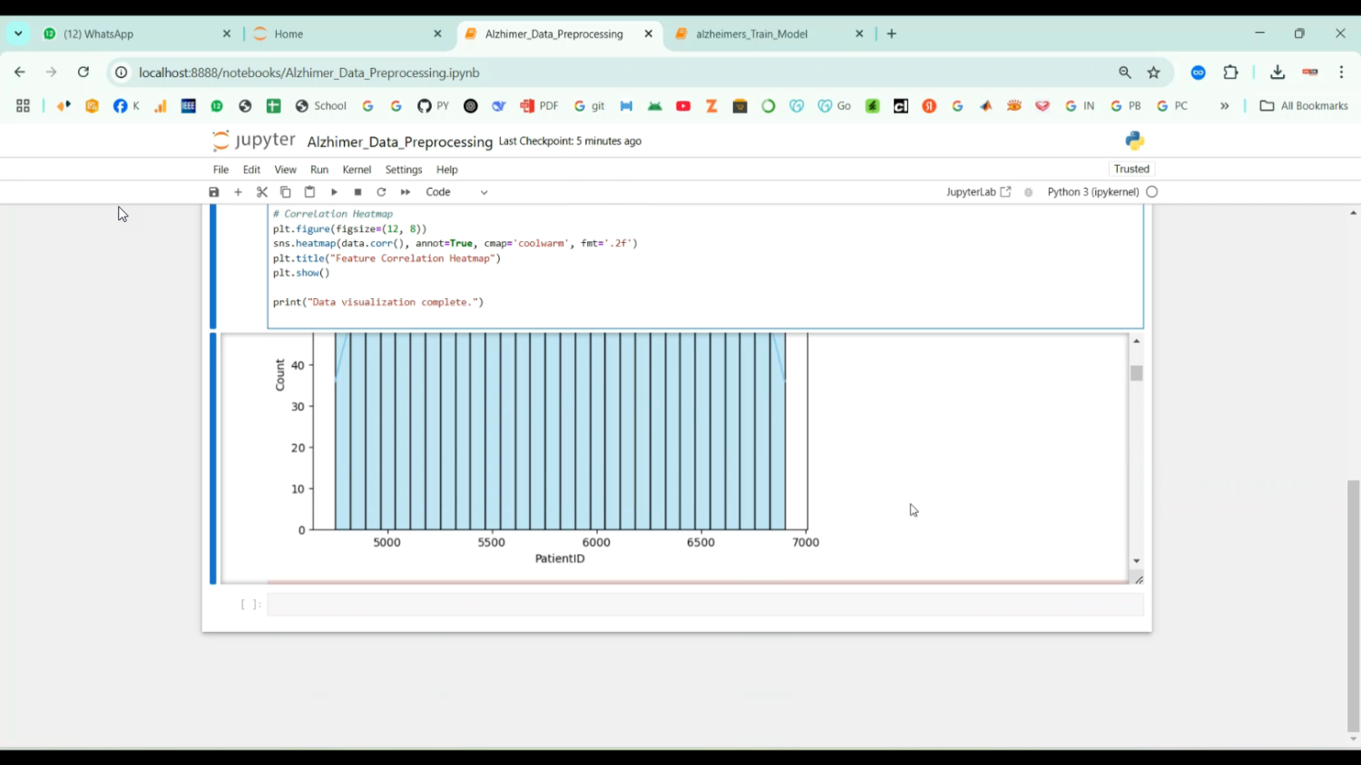Show more bookmarks via overflow chevron
Viewport: 1361px width, 765px height.
(x=1224, y=106)
